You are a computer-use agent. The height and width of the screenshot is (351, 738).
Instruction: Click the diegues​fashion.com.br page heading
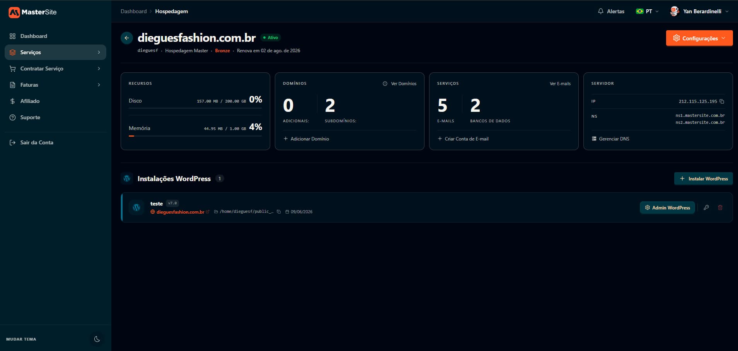[x=196, y=38]
